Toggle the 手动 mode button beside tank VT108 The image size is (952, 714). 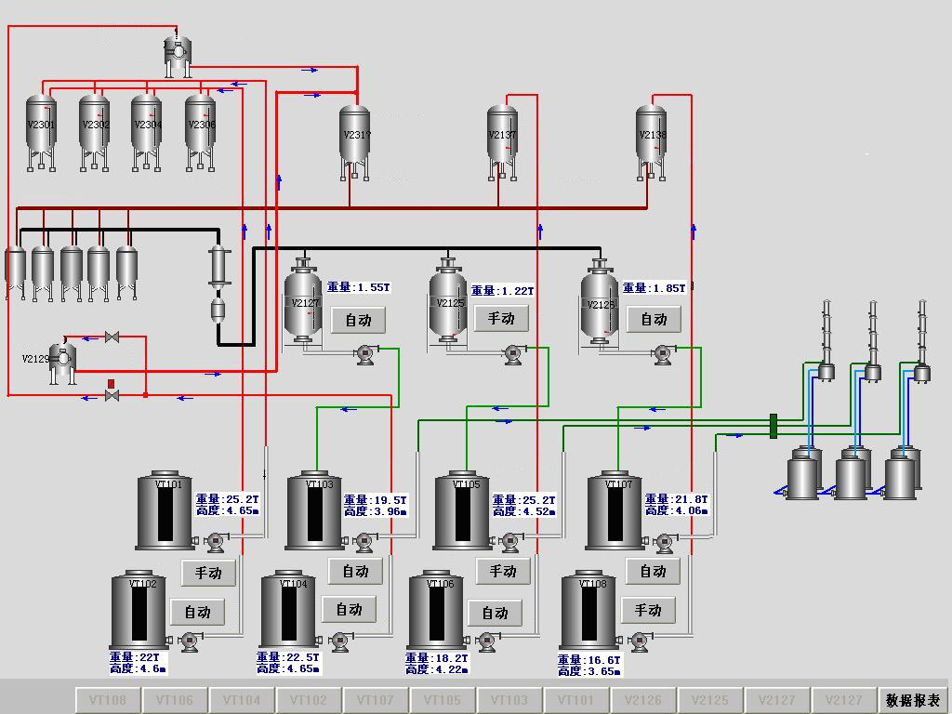tap(648, 610)
